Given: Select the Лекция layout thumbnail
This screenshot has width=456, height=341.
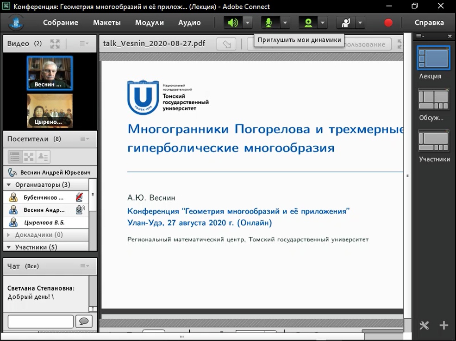Looking at the screenshot, I should (x=433, y=58).
